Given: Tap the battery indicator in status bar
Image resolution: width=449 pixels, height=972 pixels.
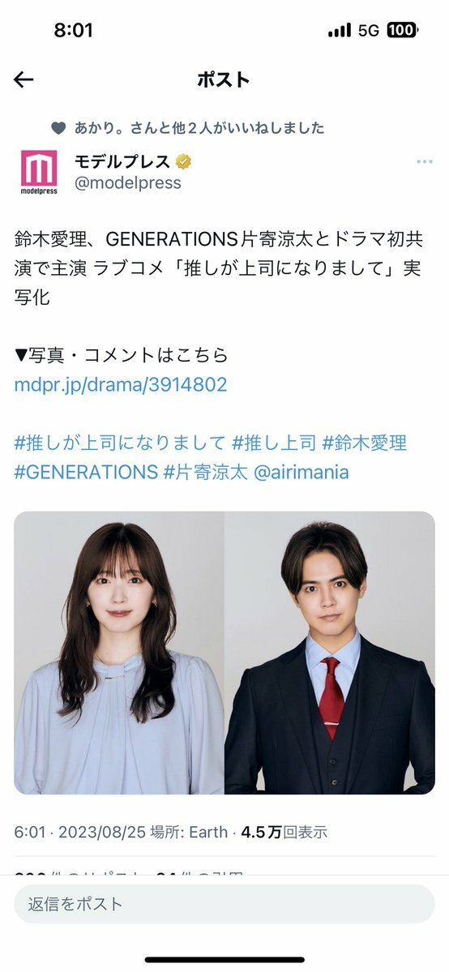Looking at the screenshot, I should (403, 30).
